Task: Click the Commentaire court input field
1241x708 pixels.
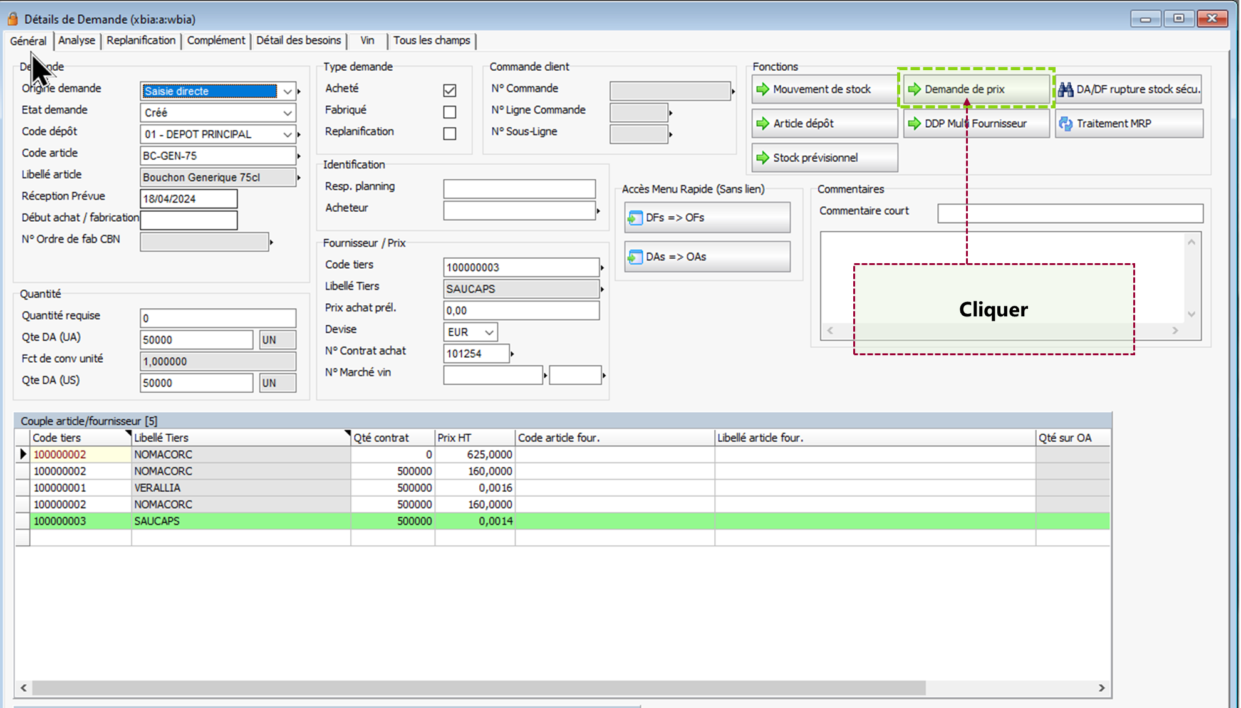Action: point(1069,213)
